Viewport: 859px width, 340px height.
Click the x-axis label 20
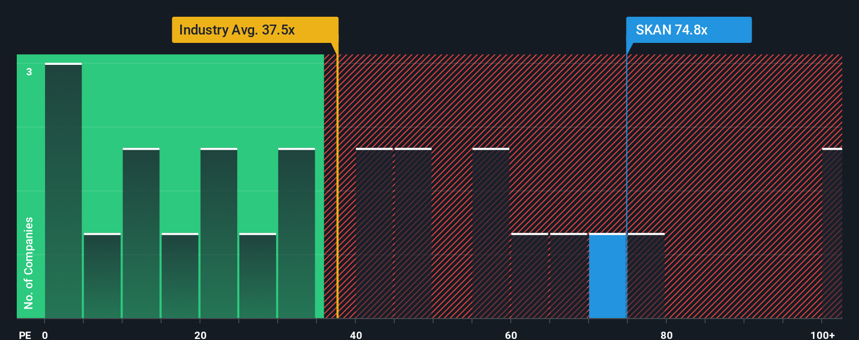200,335
